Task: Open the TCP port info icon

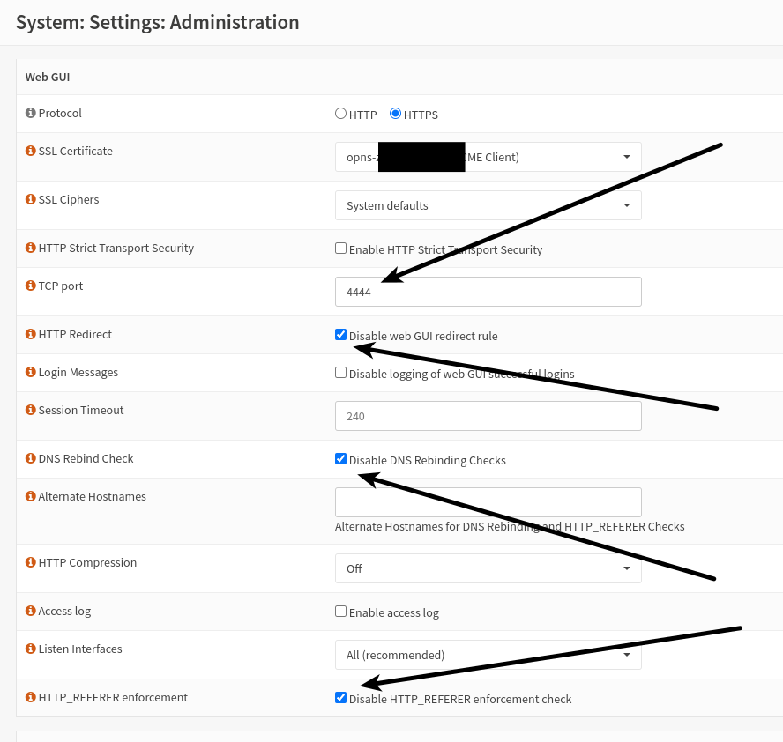Action: [x=31, y=286]
